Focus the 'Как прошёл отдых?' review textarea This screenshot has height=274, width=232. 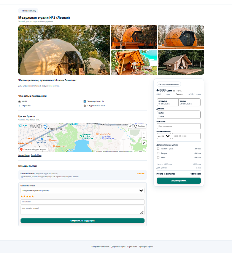83,210
